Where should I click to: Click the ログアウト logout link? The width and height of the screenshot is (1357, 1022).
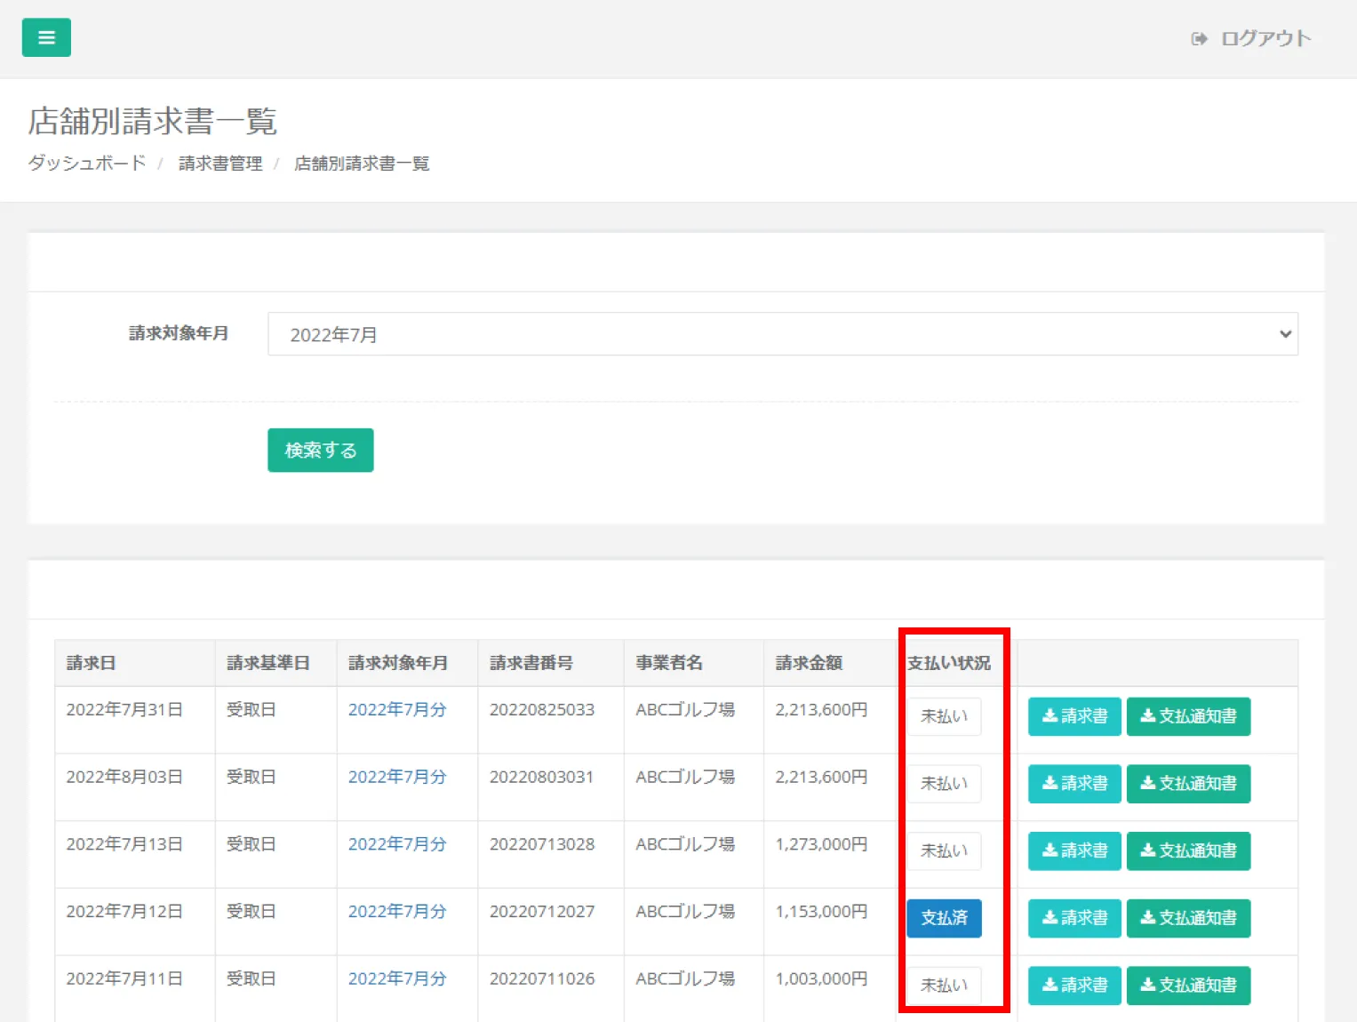click(1265, 38)
